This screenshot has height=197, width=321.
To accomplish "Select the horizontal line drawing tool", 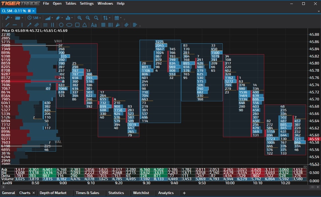I will pos(15,25).
